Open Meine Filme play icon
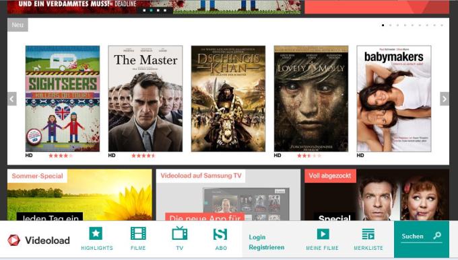This screenshot has width=458, height=260. [323, 234]
